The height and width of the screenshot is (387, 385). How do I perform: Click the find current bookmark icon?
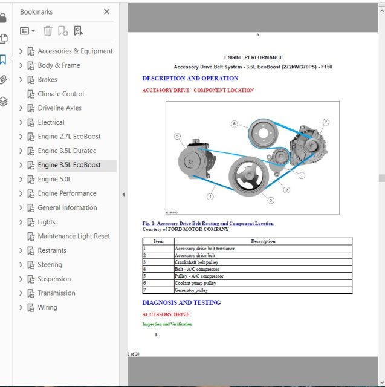tap(78, 31)
